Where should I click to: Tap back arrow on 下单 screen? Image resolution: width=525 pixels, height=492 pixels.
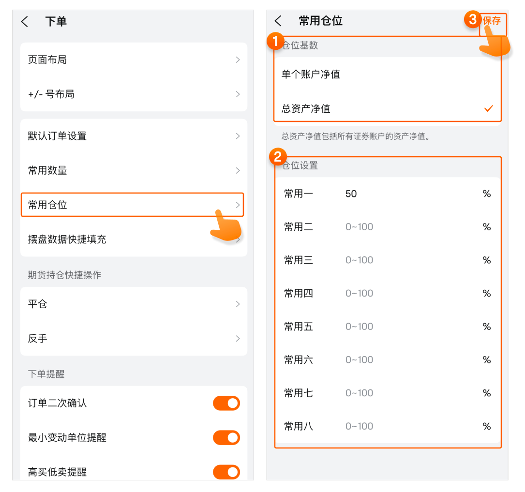point(25,22)
